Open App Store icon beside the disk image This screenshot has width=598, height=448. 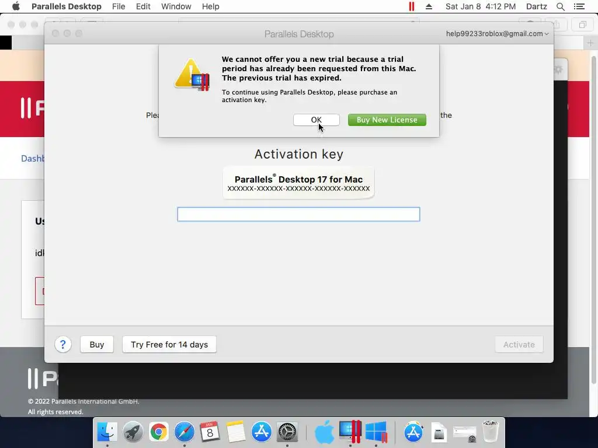413,432
